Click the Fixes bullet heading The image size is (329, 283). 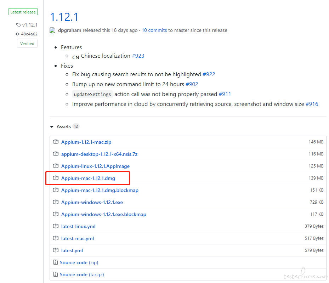click(x=67, y=66)
